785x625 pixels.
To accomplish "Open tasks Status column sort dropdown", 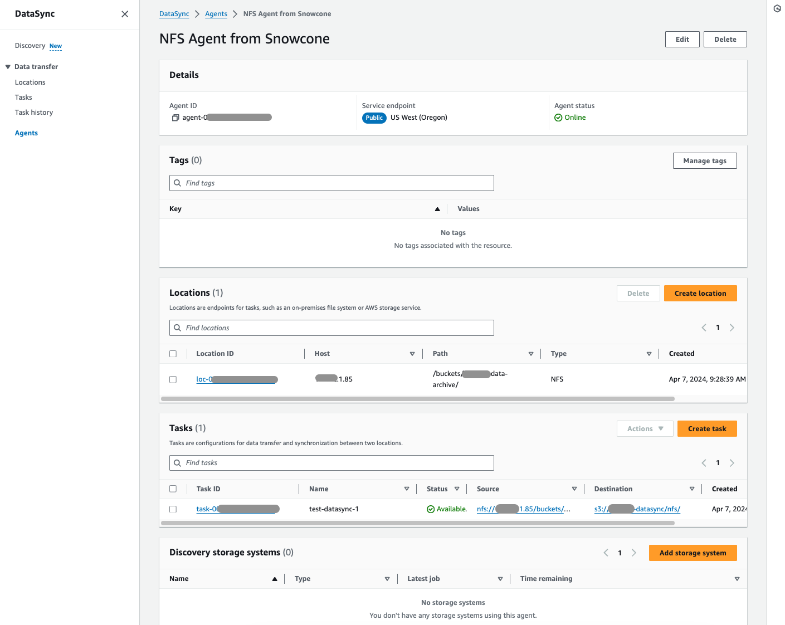I will point(457,489).
